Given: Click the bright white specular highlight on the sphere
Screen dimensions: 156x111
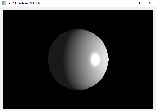Looking at the screenshot, I should click(95, 60).
